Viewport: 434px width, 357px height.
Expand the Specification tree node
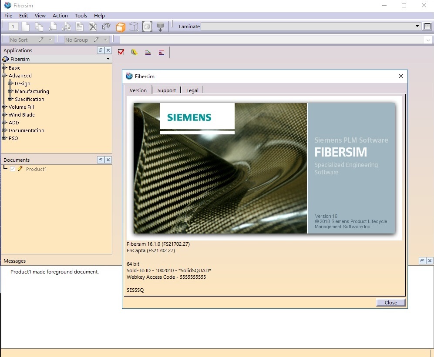click(x=10, y=99)
